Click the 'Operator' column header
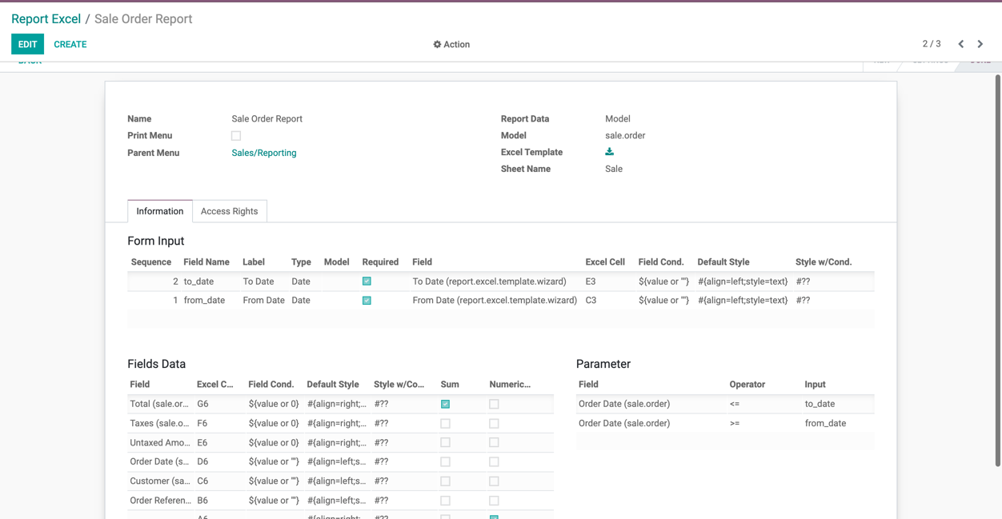This screenshot has height=519, width=1002. pyautogui.click(x=747, y=385)
